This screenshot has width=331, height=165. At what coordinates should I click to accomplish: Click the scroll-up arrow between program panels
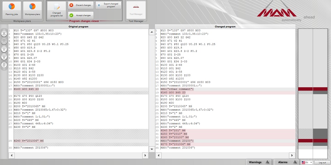[152, 32]
